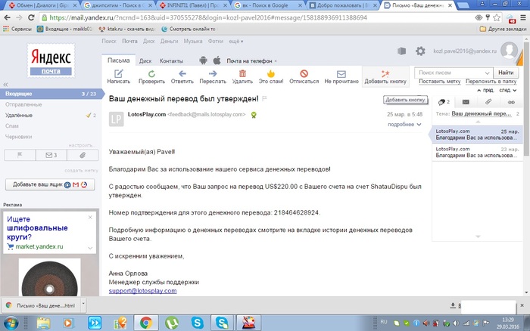Switch to the Письма tab
The image size is (530, 331).
[119, 60]
